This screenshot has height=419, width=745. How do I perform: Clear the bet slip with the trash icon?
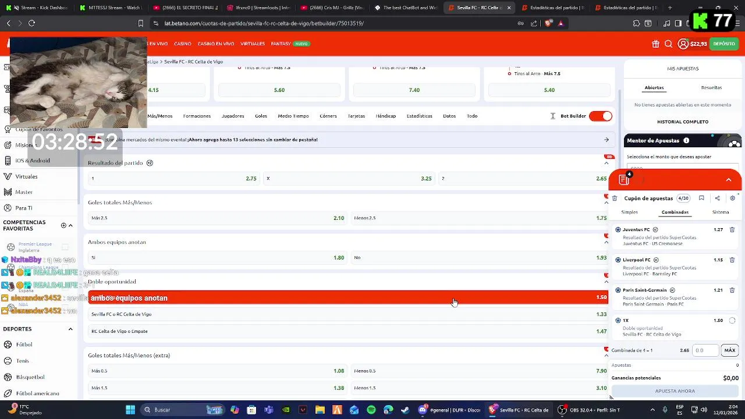coord(615,198)
